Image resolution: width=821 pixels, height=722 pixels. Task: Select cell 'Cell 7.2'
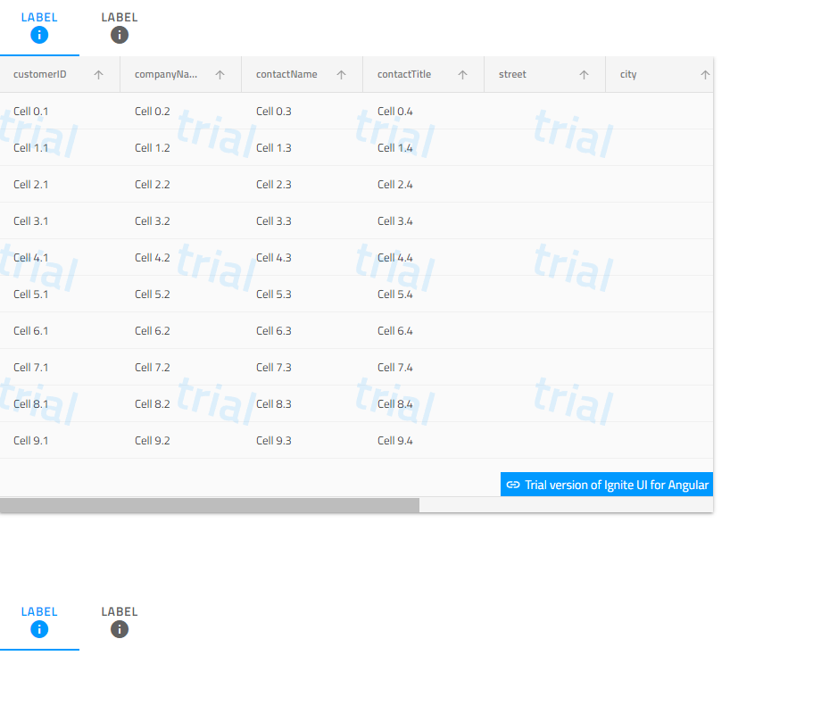point(180,368)
